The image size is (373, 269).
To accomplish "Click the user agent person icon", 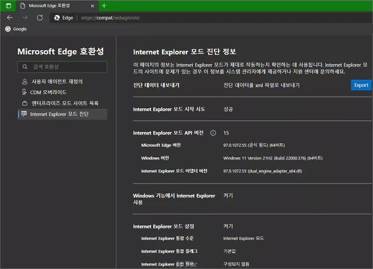I will click(x=24, y=82).
